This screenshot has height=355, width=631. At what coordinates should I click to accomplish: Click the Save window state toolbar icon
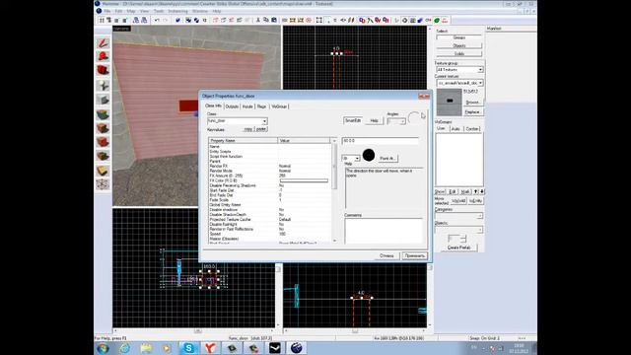click(144, 20)
